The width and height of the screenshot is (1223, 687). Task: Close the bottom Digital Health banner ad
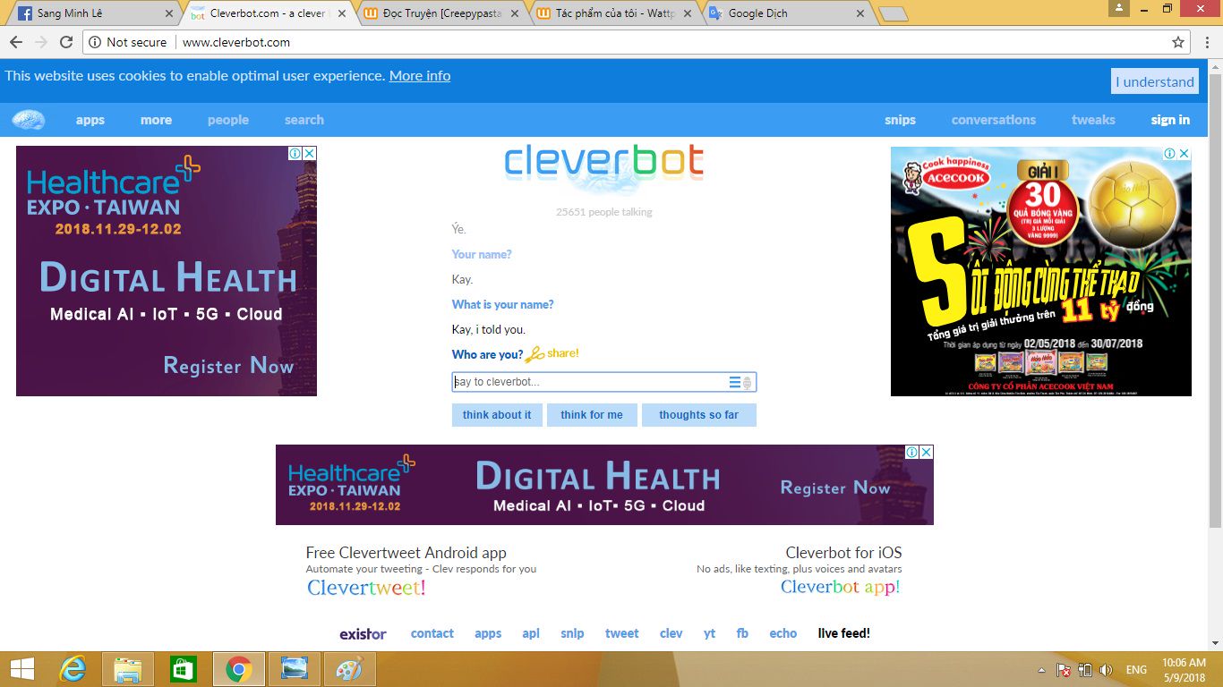point(927,452)
